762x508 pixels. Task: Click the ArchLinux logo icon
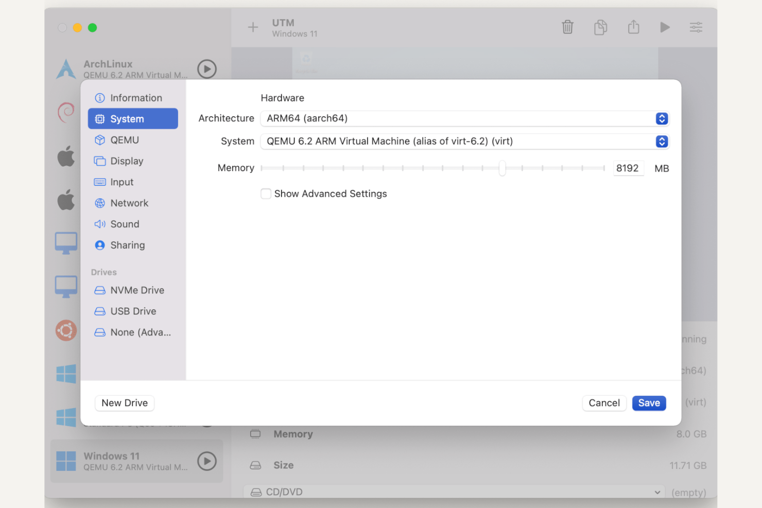66,69
